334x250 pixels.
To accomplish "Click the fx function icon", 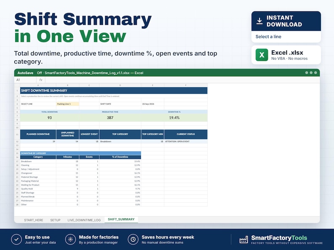I will 41,80.
